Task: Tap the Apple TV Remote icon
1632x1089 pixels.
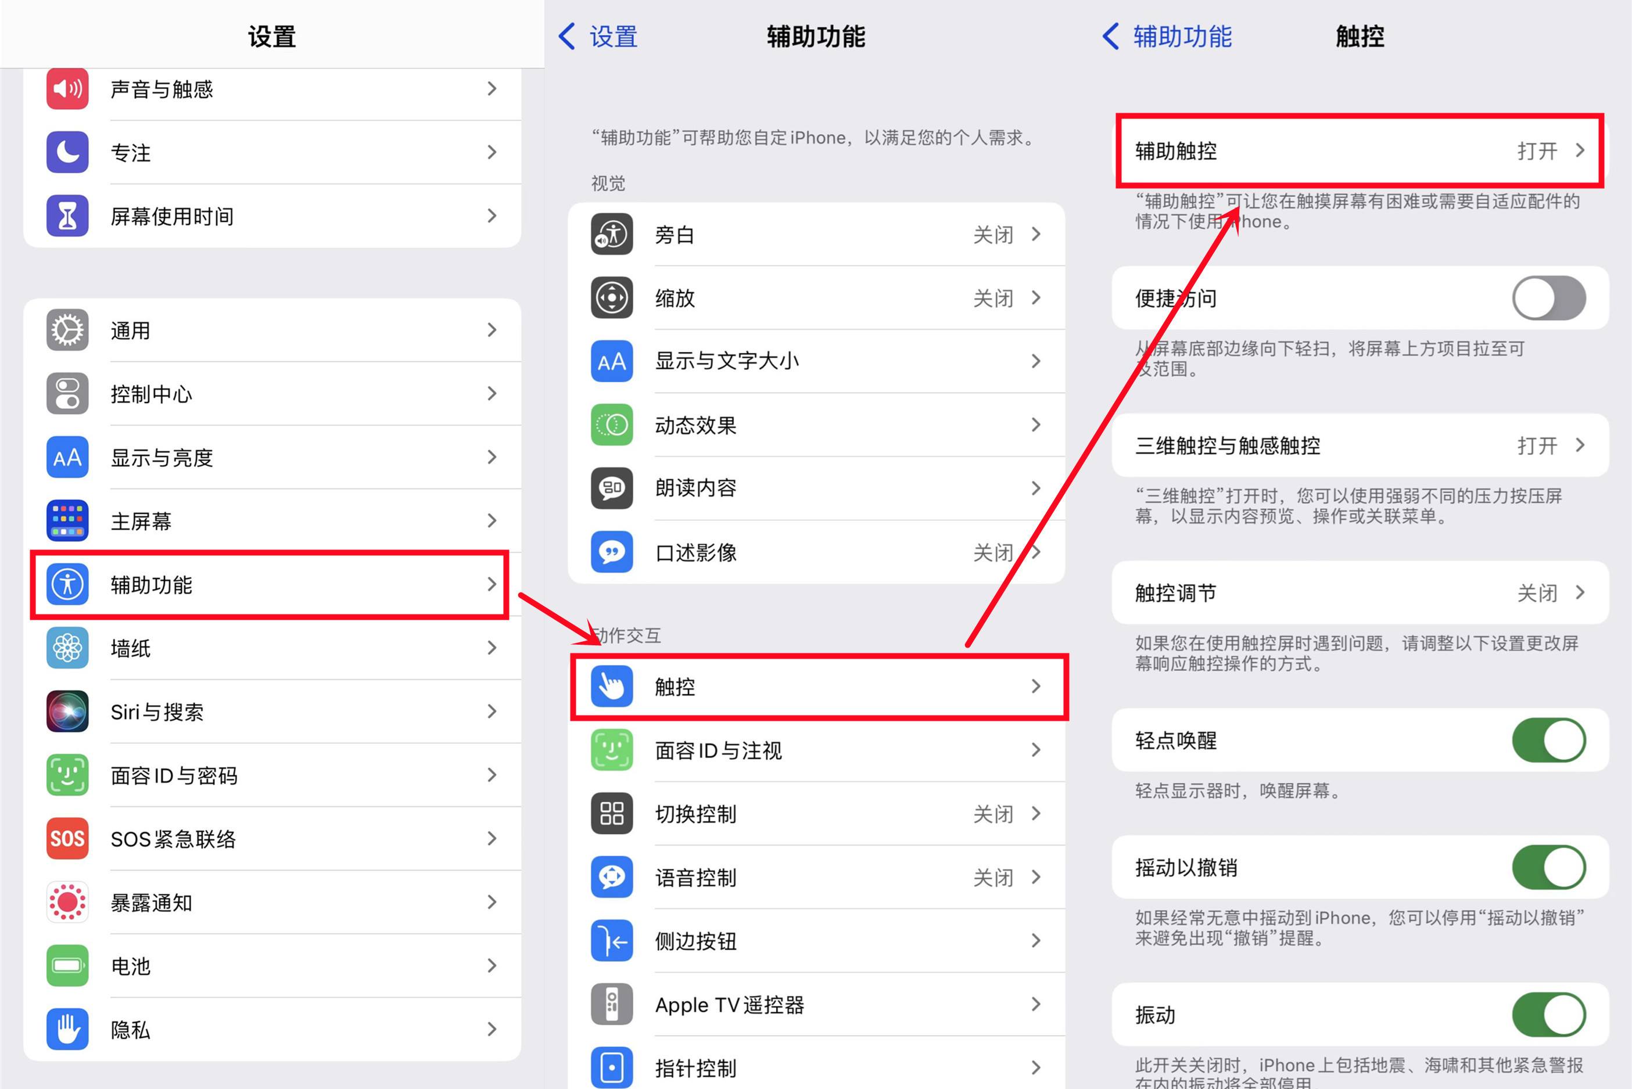Action: pos(612,1004)
